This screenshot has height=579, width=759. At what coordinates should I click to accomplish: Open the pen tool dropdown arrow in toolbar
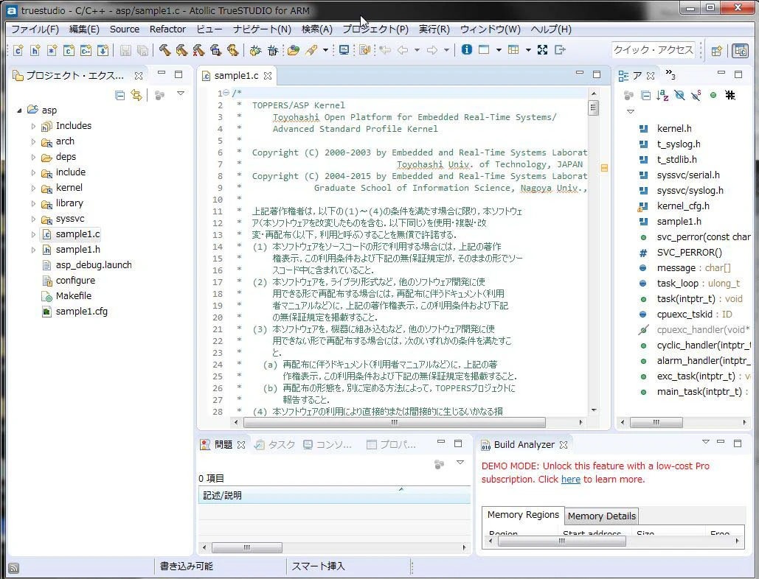click(x=325, y=50)
